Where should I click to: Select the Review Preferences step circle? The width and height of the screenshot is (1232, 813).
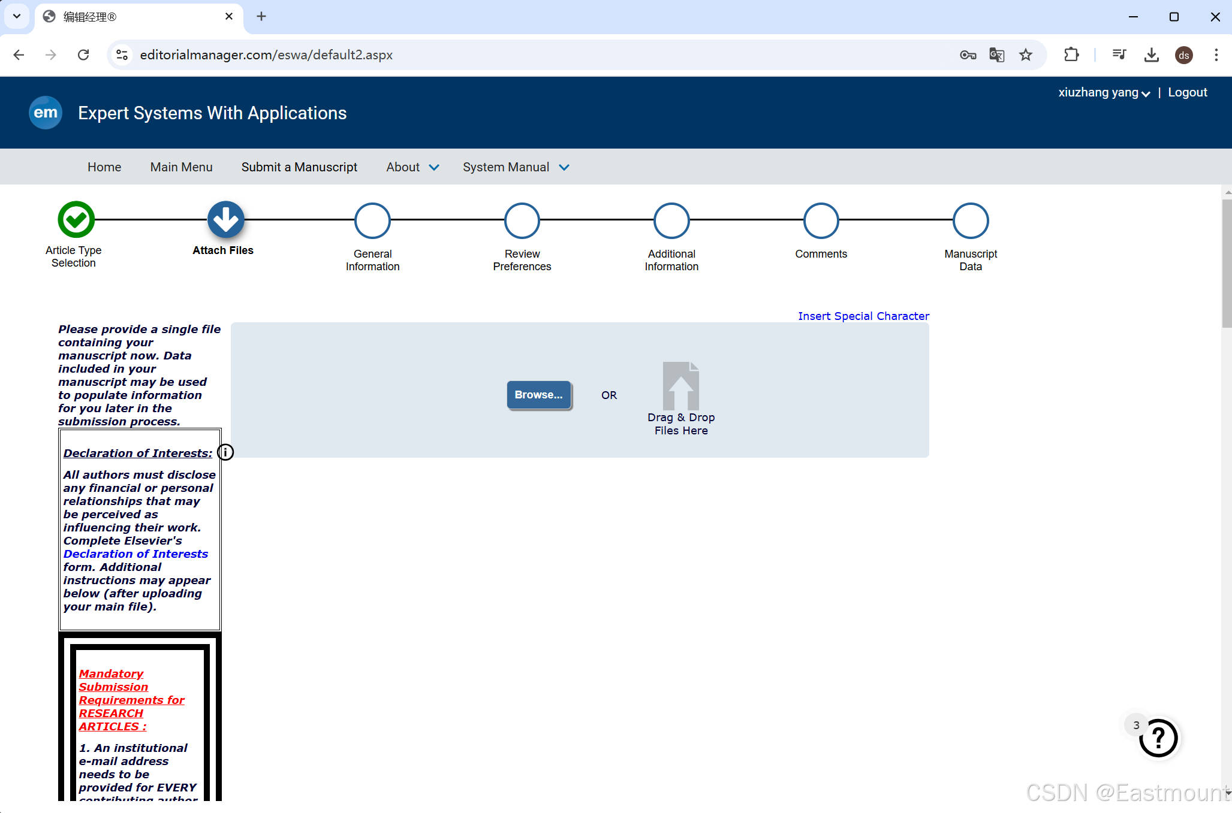[522, 220]
